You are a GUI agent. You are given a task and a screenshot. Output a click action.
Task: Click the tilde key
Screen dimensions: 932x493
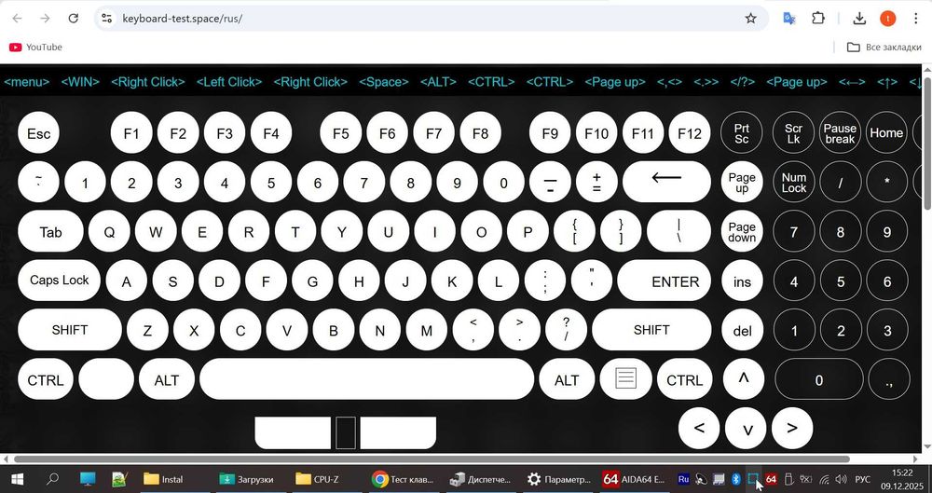tap(38, 182)
